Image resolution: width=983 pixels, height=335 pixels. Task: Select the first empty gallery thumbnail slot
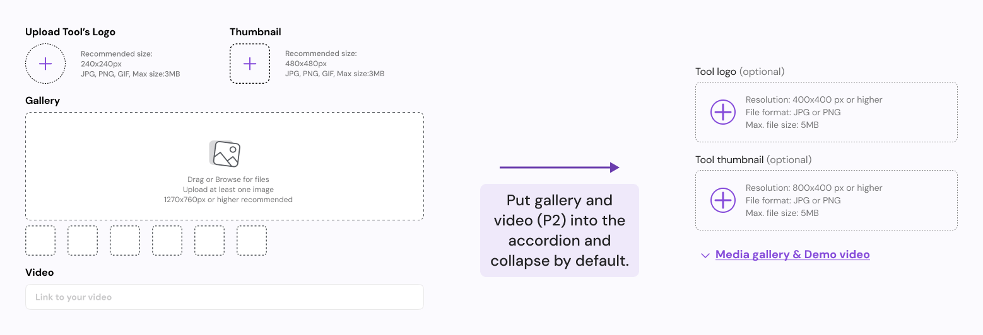point(40,241)
